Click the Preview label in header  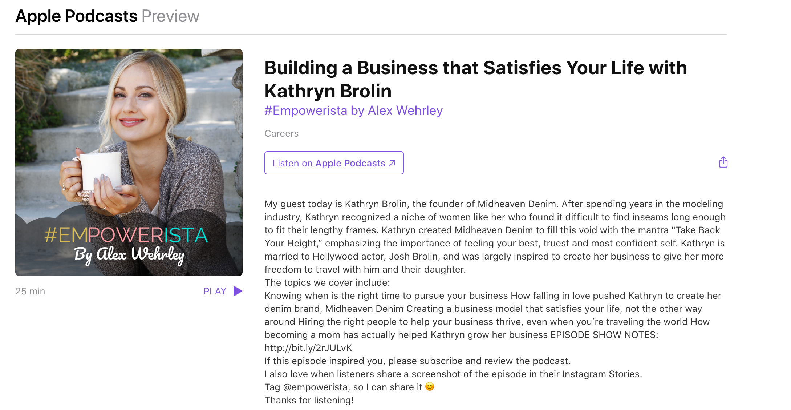tap(170, 16)
